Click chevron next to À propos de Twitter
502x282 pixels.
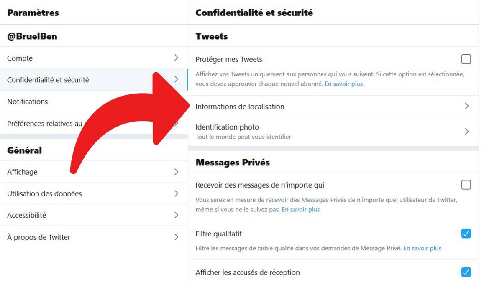[x=176, y=237]
